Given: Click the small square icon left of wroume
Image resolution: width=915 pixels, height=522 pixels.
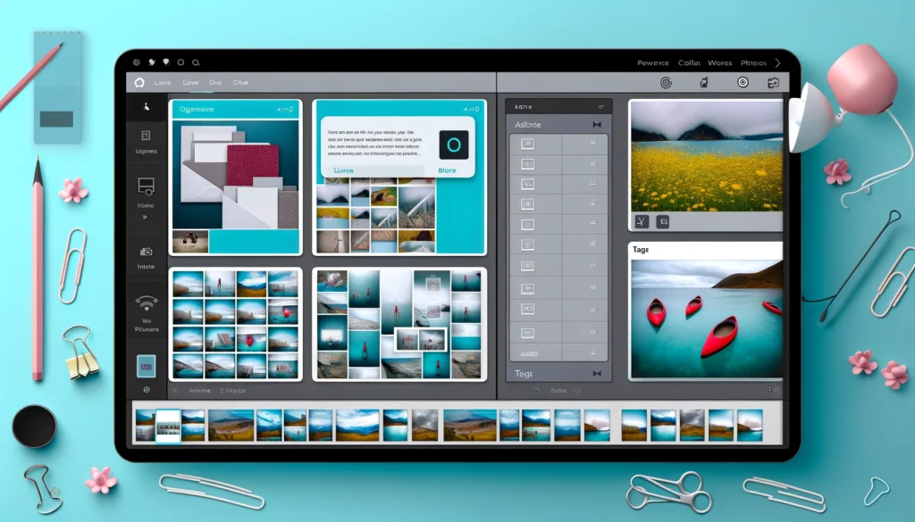Looking at the screenshot, I should pos(175,390).
